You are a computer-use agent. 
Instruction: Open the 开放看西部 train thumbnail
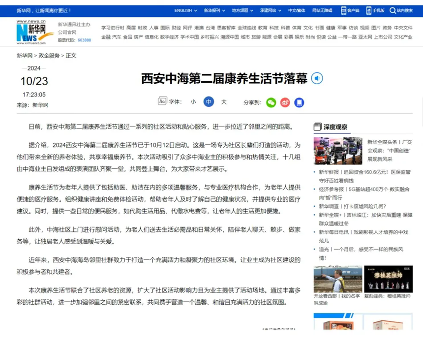338,279
